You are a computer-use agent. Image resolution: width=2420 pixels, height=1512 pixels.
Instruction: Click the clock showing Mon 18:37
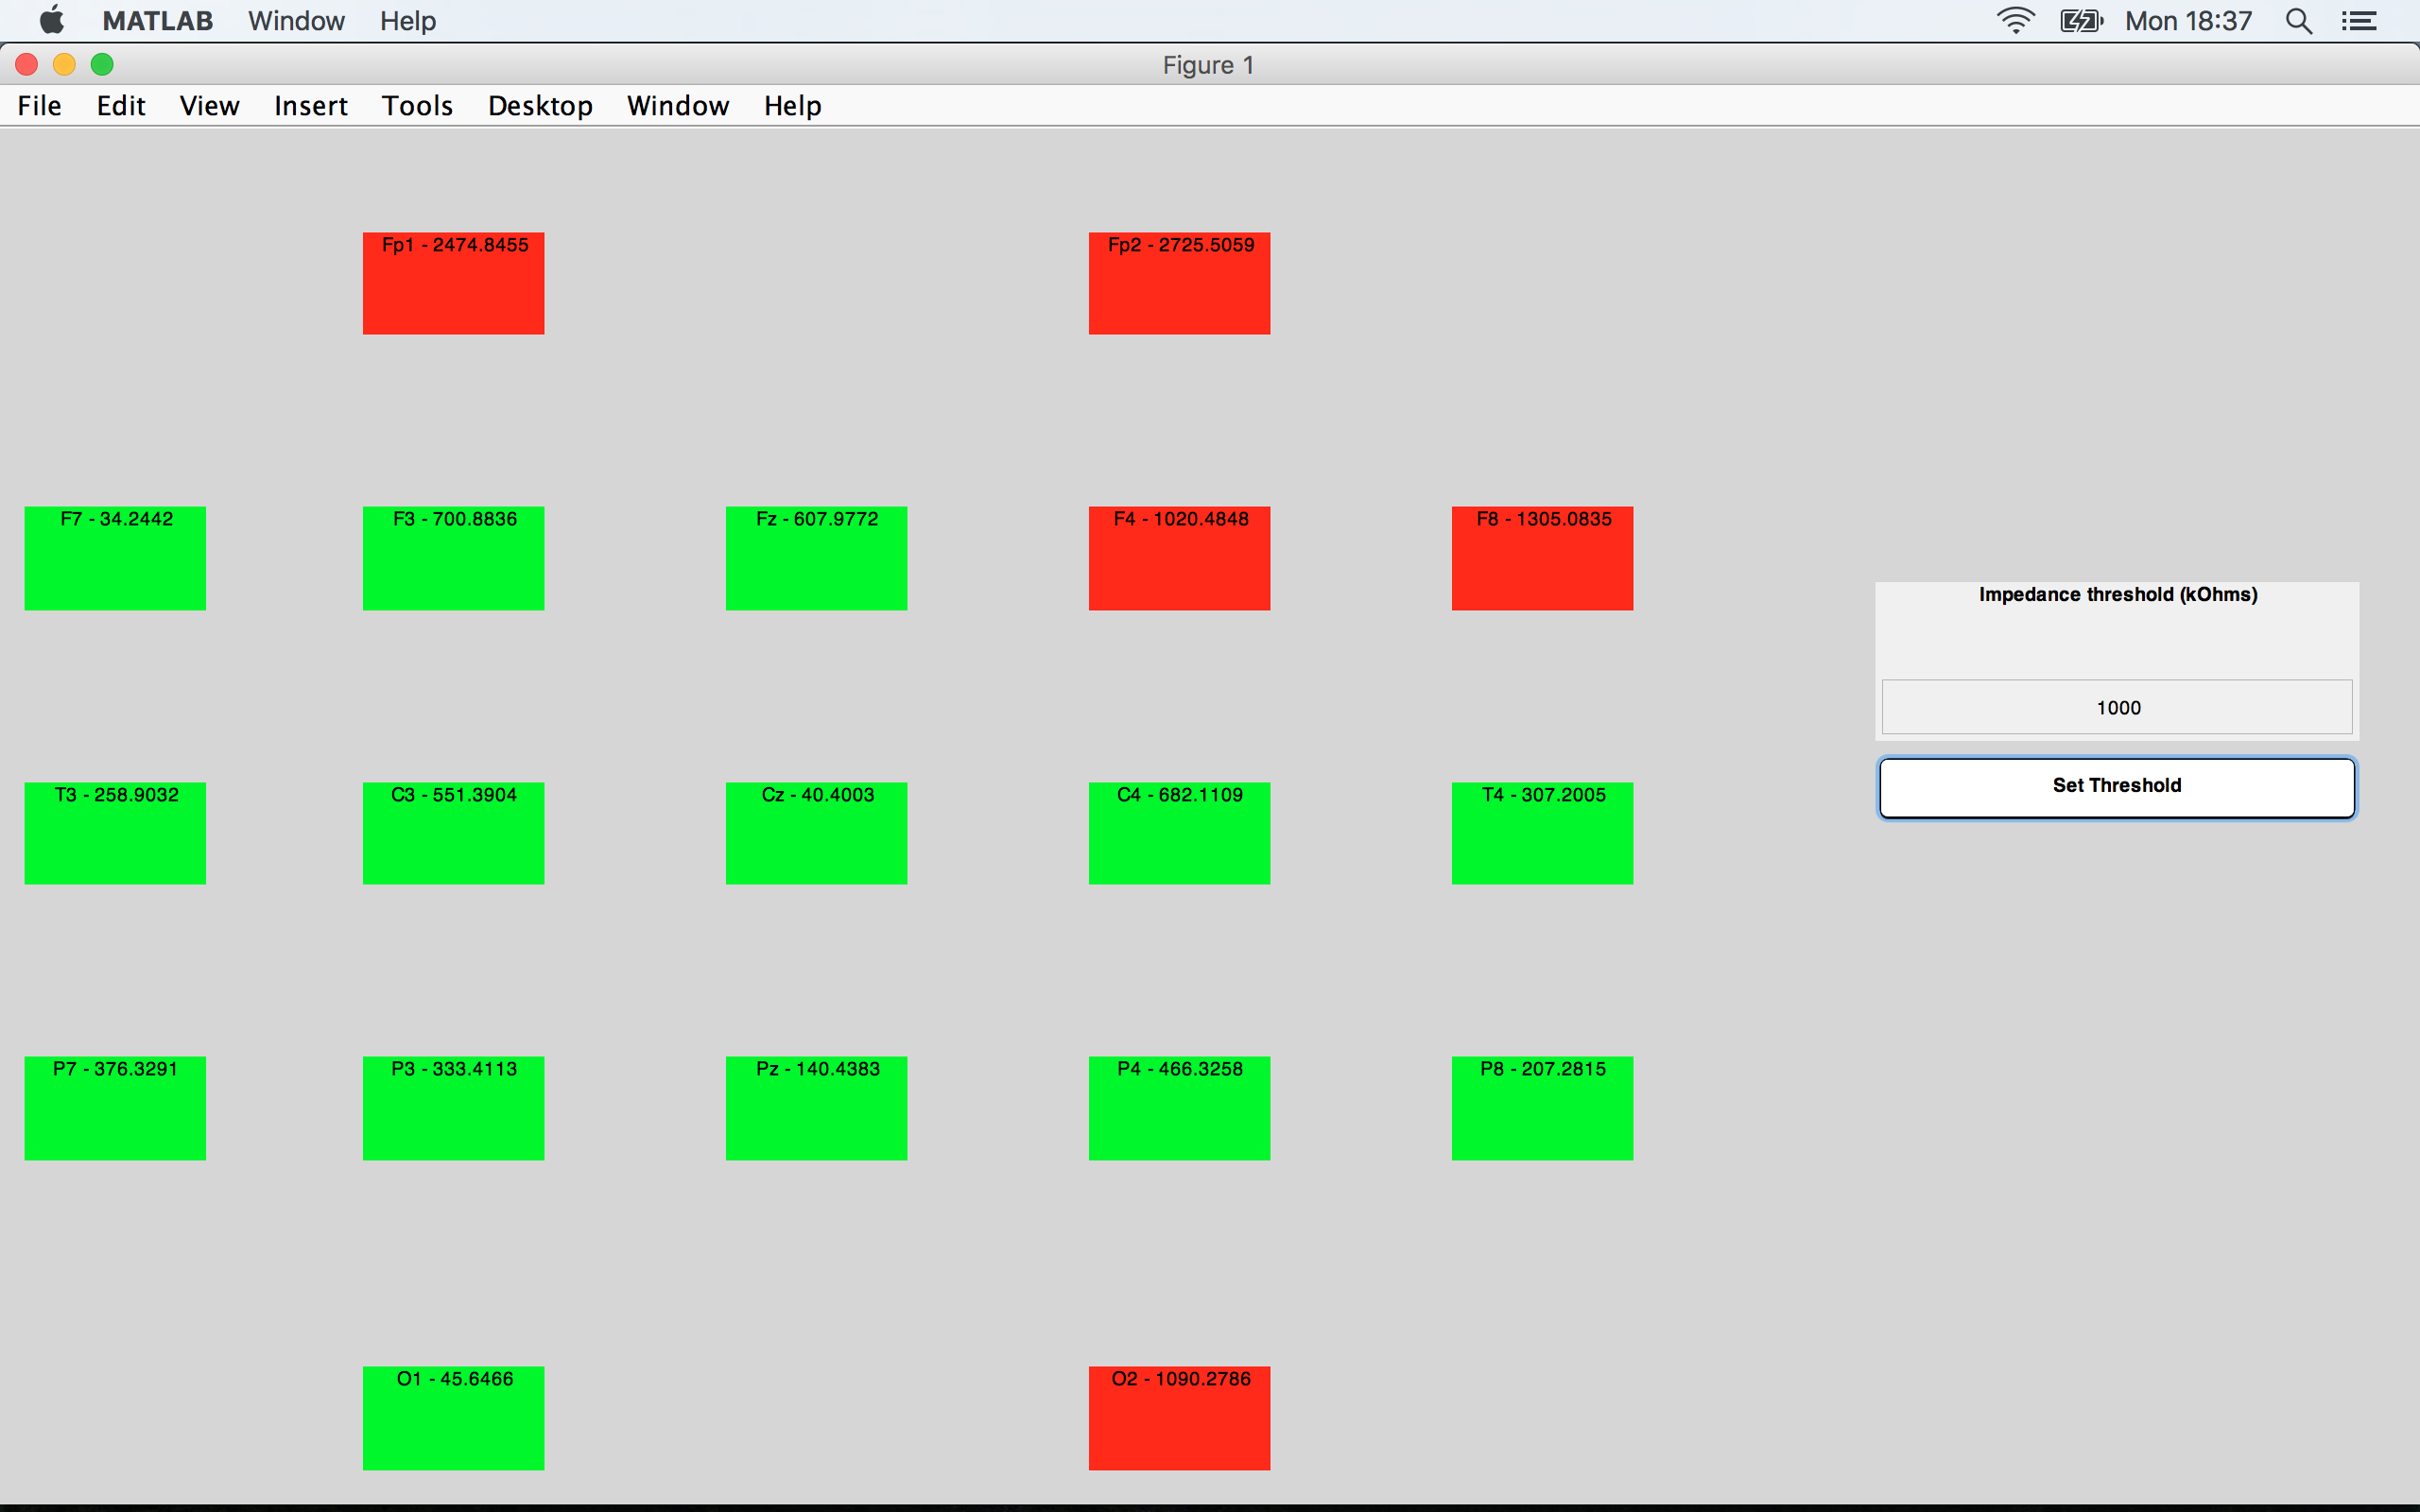[x=2188, y=21]
